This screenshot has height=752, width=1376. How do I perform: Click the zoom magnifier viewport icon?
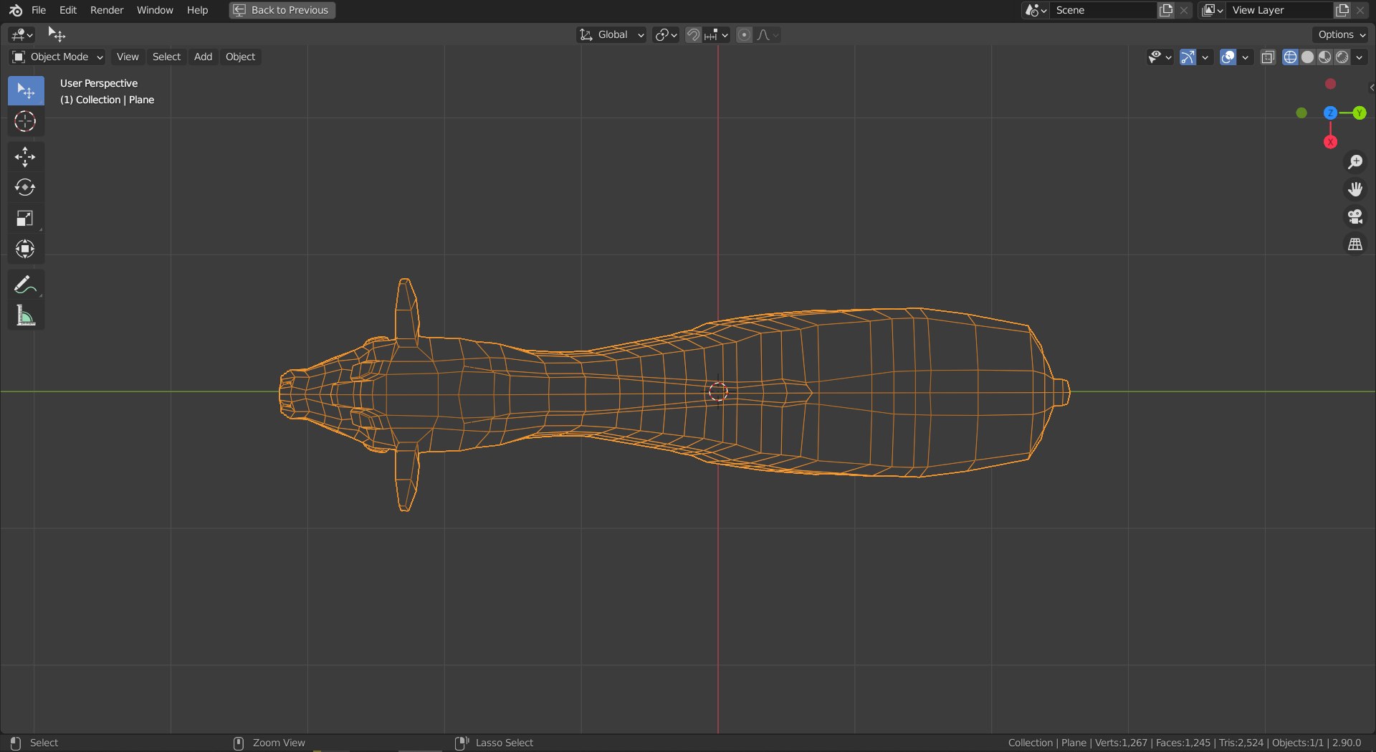point(1354,162)
